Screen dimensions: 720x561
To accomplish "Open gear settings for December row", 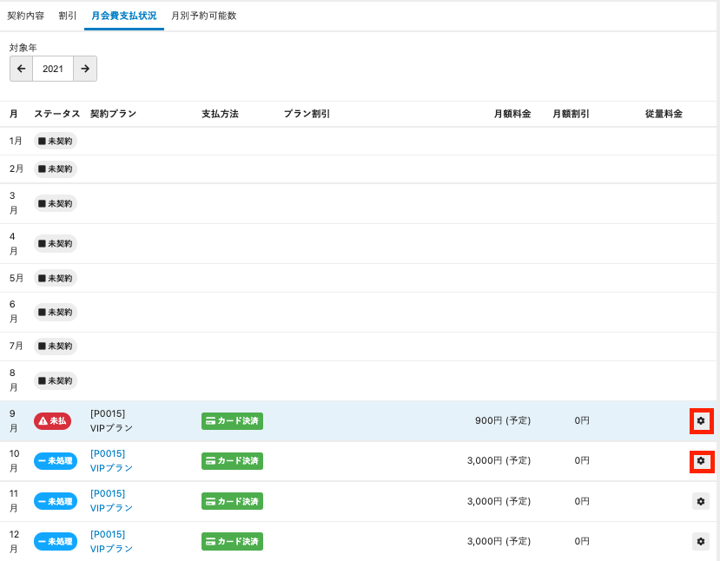I will point(701,541).
